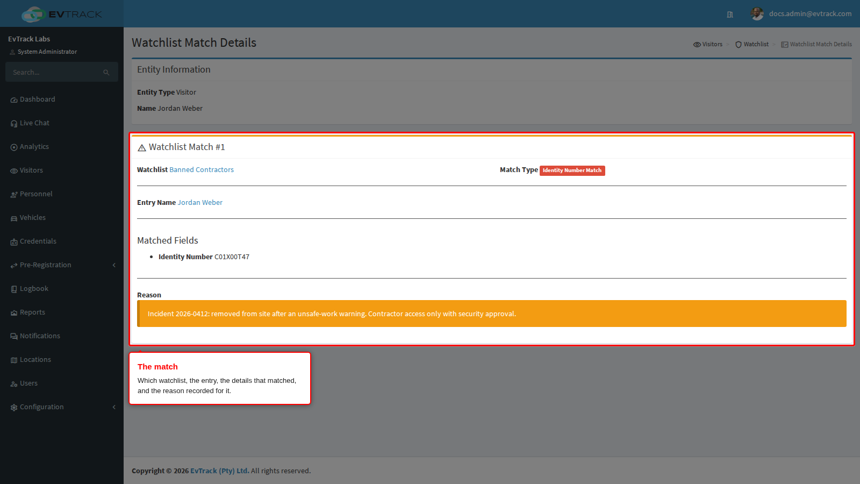860x484 pixels.
Task: Expand the Pre-Registration chevron
Action: [x=114, y=265]
